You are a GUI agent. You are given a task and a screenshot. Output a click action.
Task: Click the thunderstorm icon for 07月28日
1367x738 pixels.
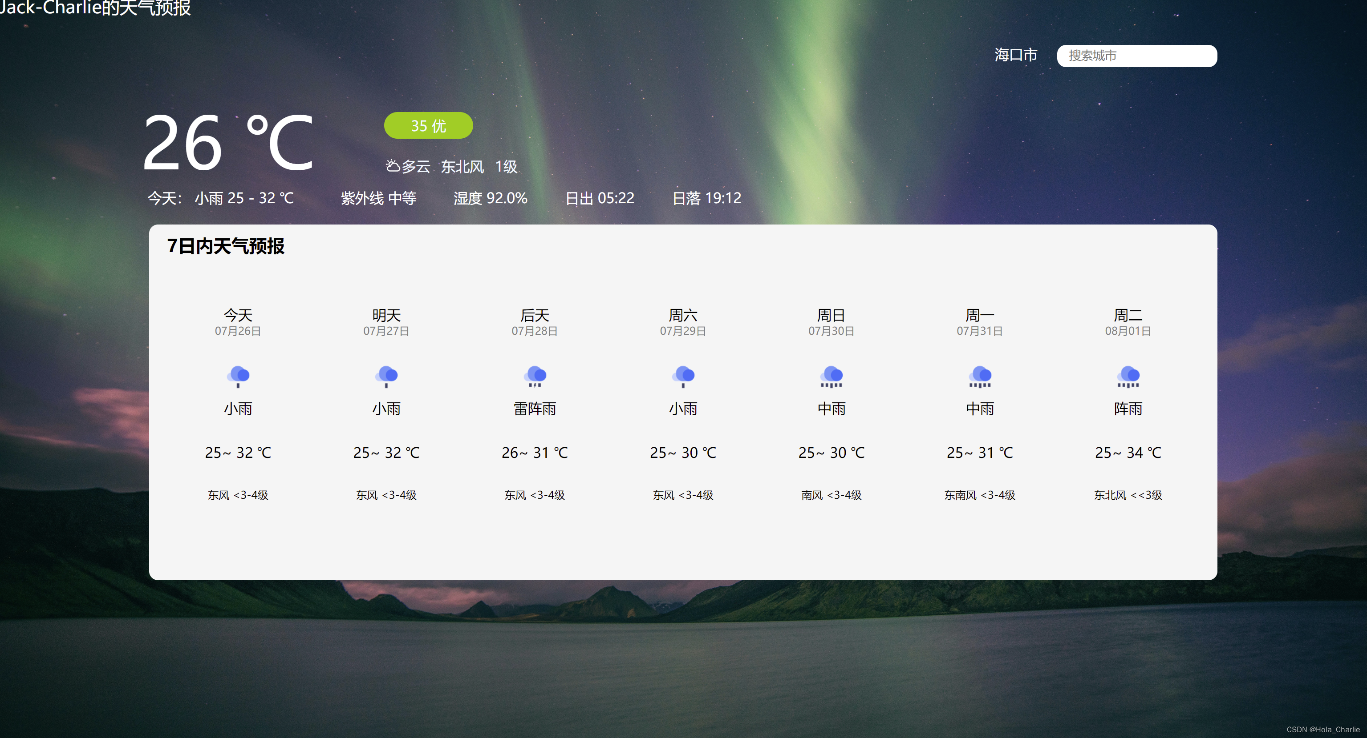coord(535,377)
